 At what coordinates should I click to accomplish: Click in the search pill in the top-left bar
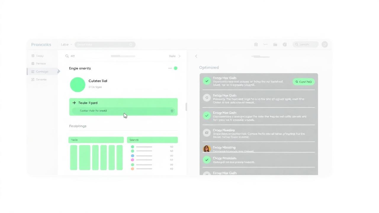[x=105, y=44]
